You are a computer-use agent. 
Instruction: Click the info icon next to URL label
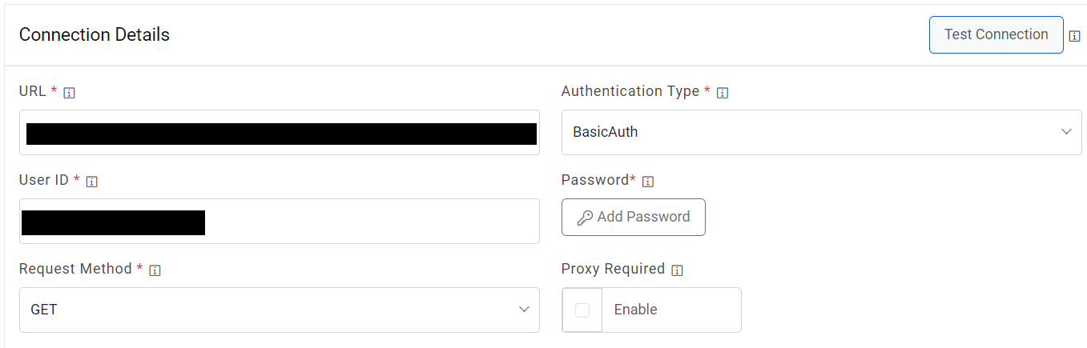point(69,93)
